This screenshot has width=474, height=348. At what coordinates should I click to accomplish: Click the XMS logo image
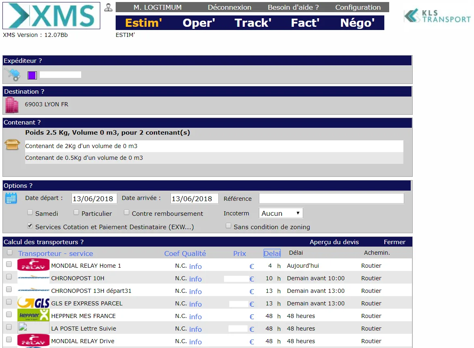pyautogui.click(x=52, y=16)
